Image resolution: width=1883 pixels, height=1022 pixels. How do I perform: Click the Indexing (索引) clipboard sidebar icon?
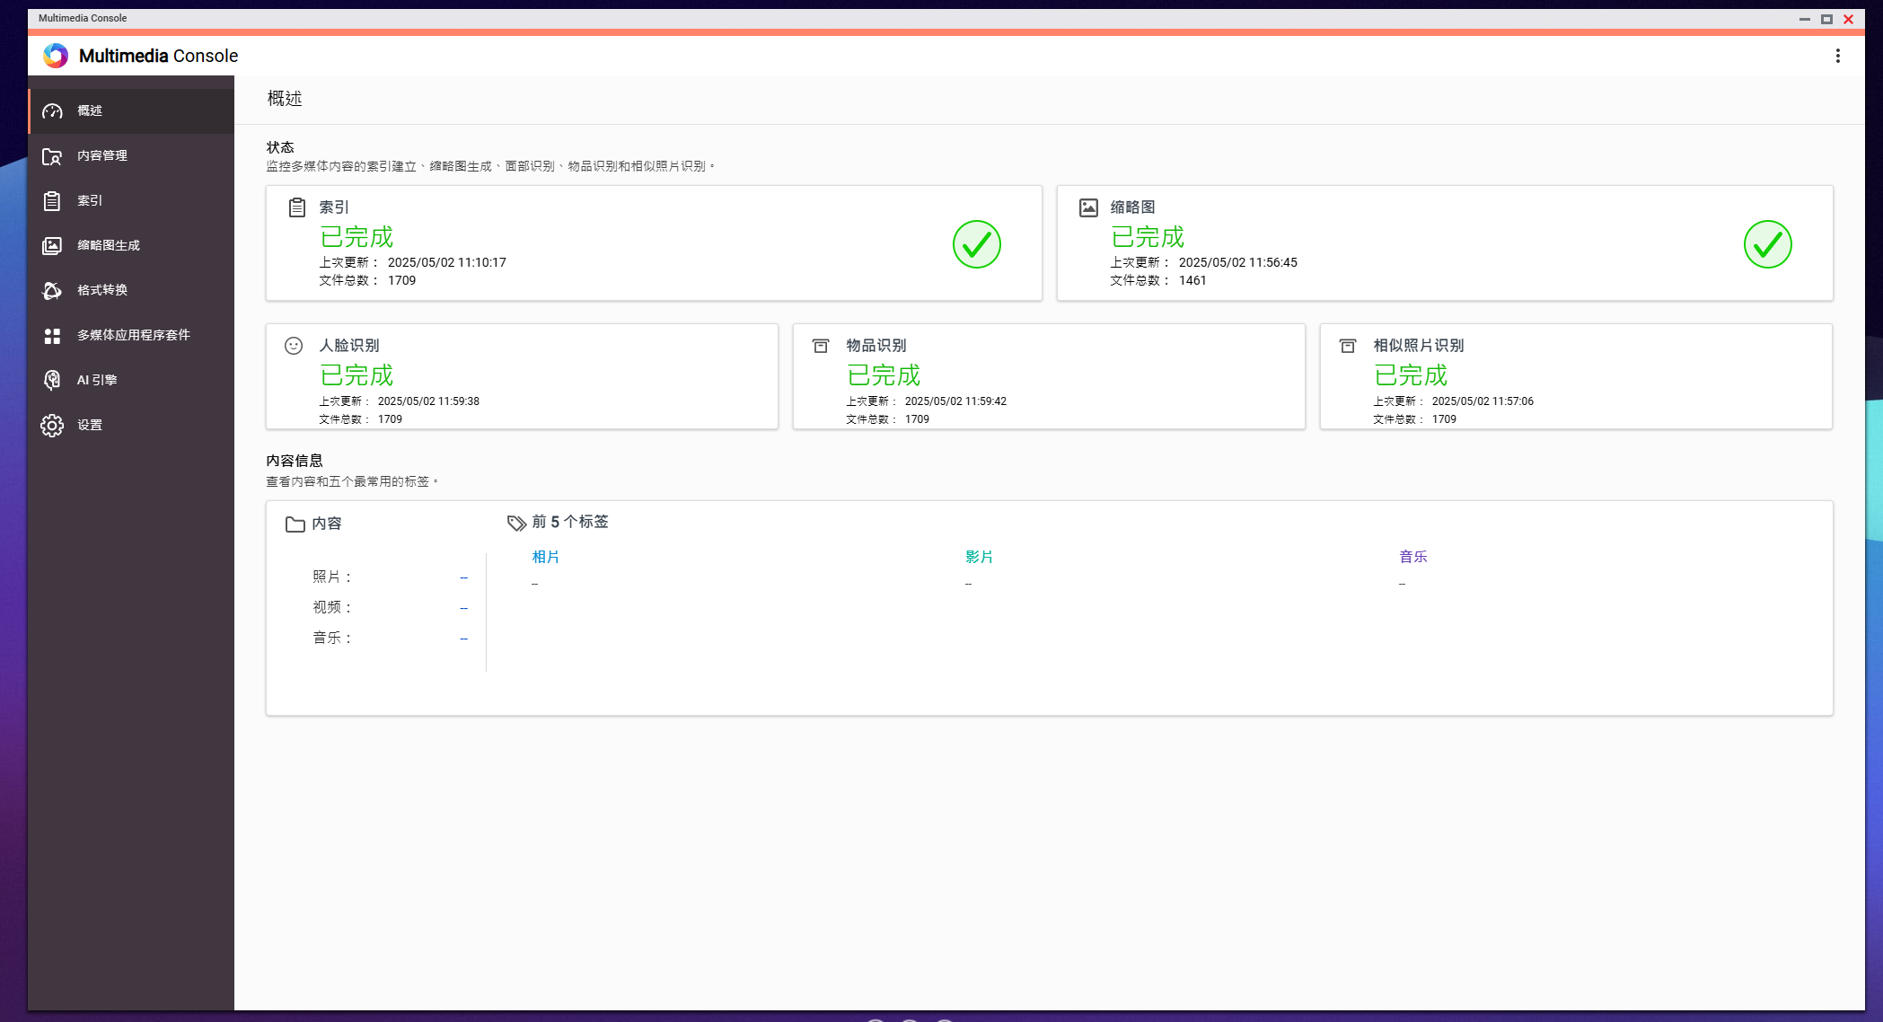coord(52,201)
